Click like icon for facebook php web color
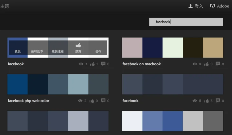The height and width of the screenshot is (135, 232). tap(92, 101)
